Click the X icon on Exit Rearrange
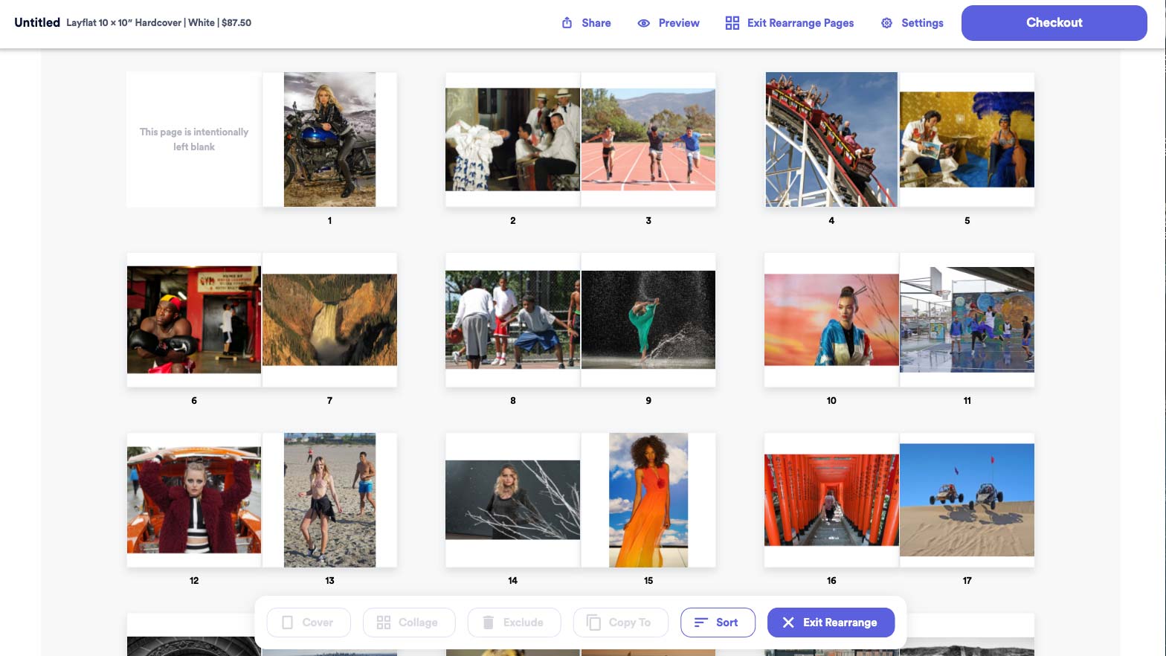1166x656 pixels. 788,623
